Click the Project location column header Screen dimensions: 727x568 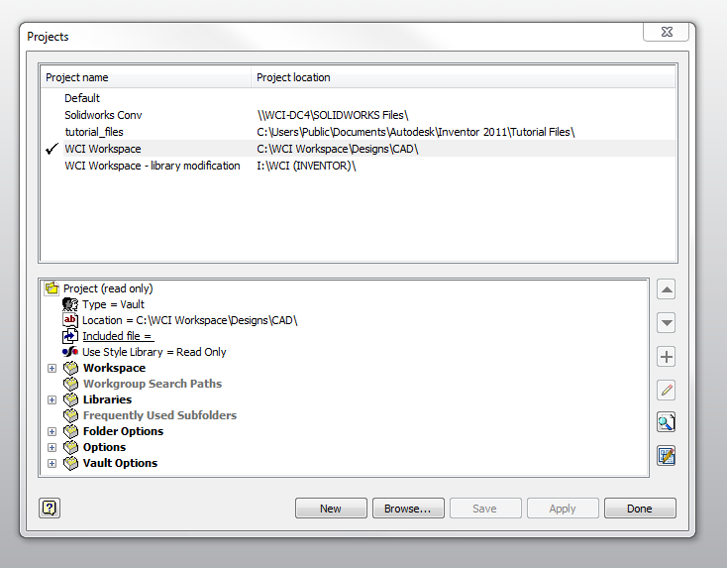pos(464,77)
